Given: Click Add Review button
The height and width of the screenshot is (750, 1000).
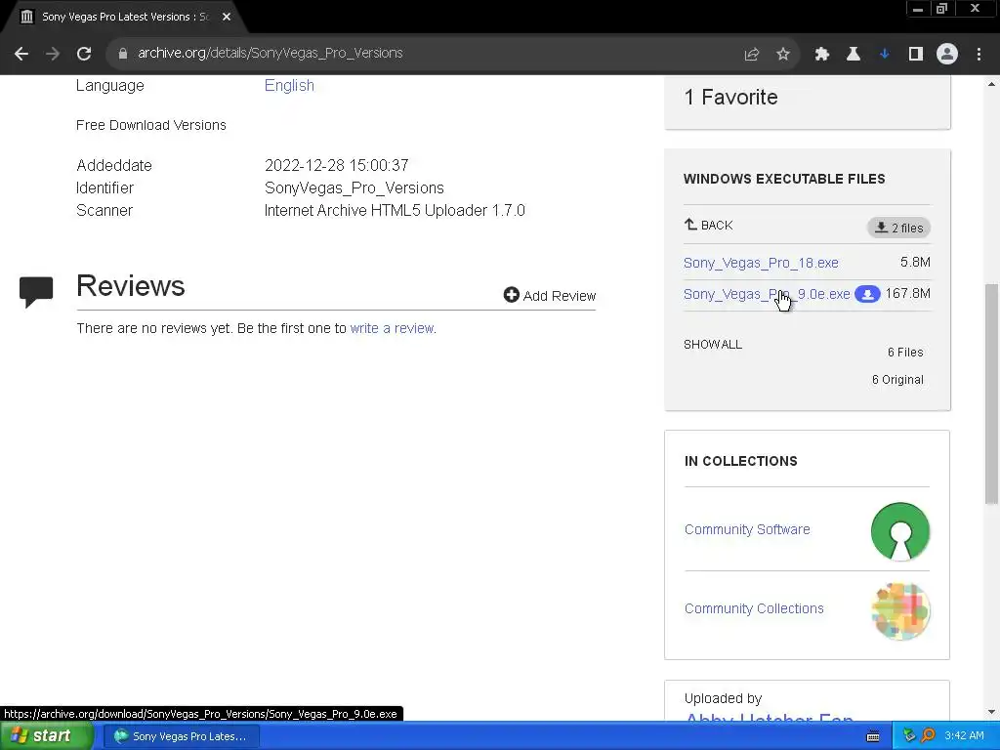Looking at the screenshot, I should pyautogui.click(x=550, y=295).
